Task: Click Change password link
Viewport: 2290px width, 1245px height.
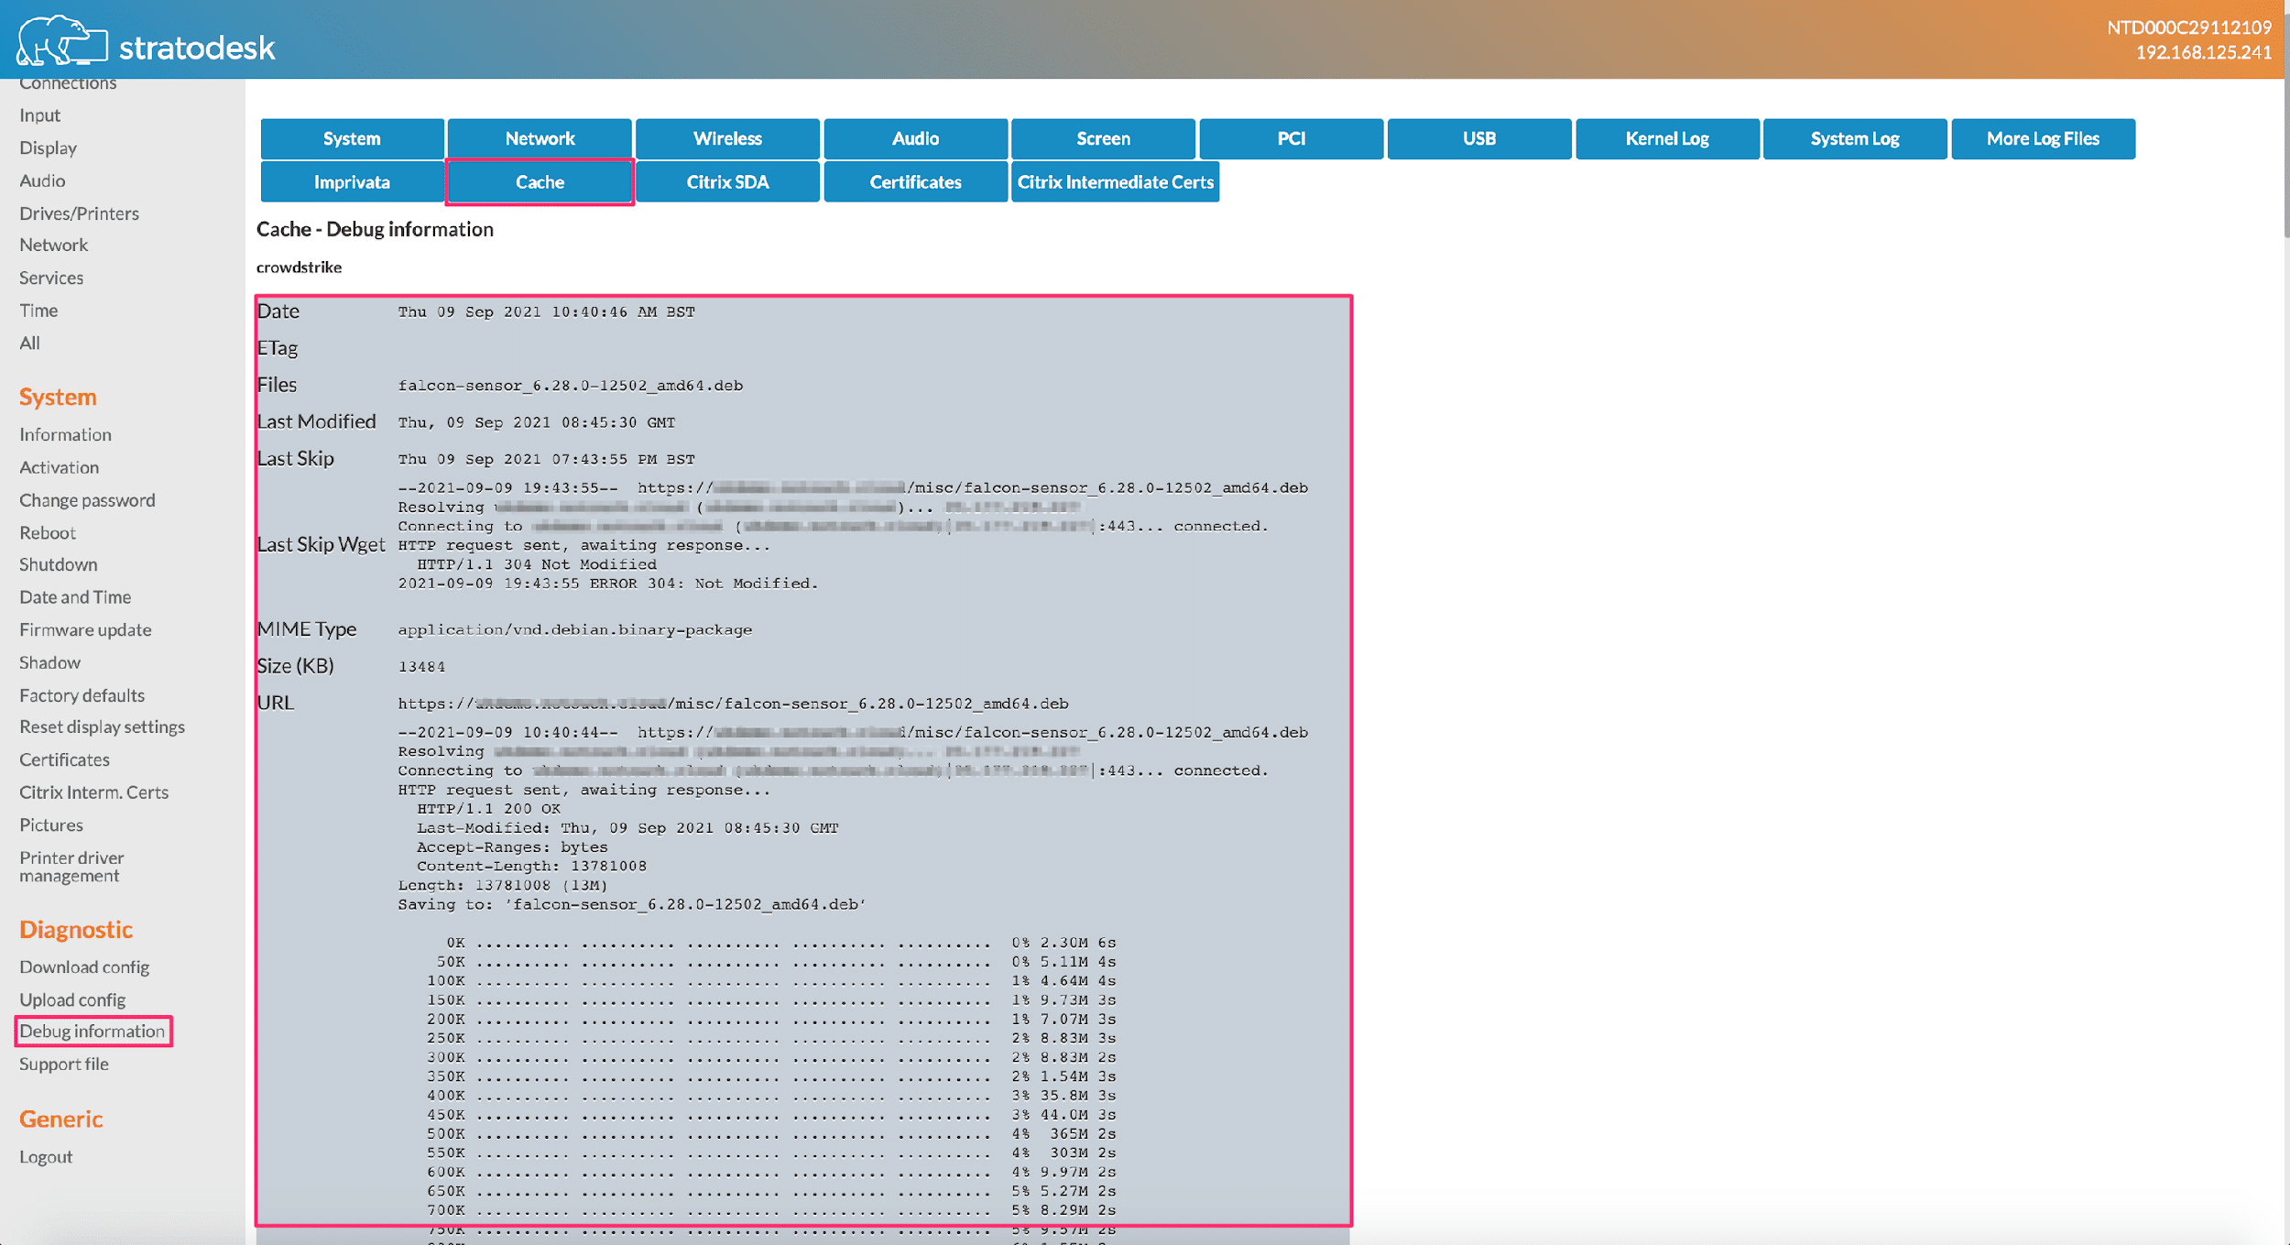Action: pyautogui.click(x=87, y=500)
